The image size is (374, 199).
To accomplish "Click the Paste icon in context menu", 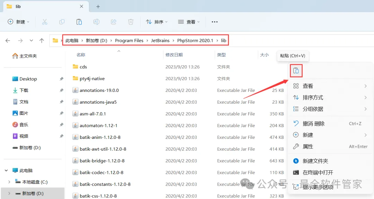I will [x=296, y=71].
